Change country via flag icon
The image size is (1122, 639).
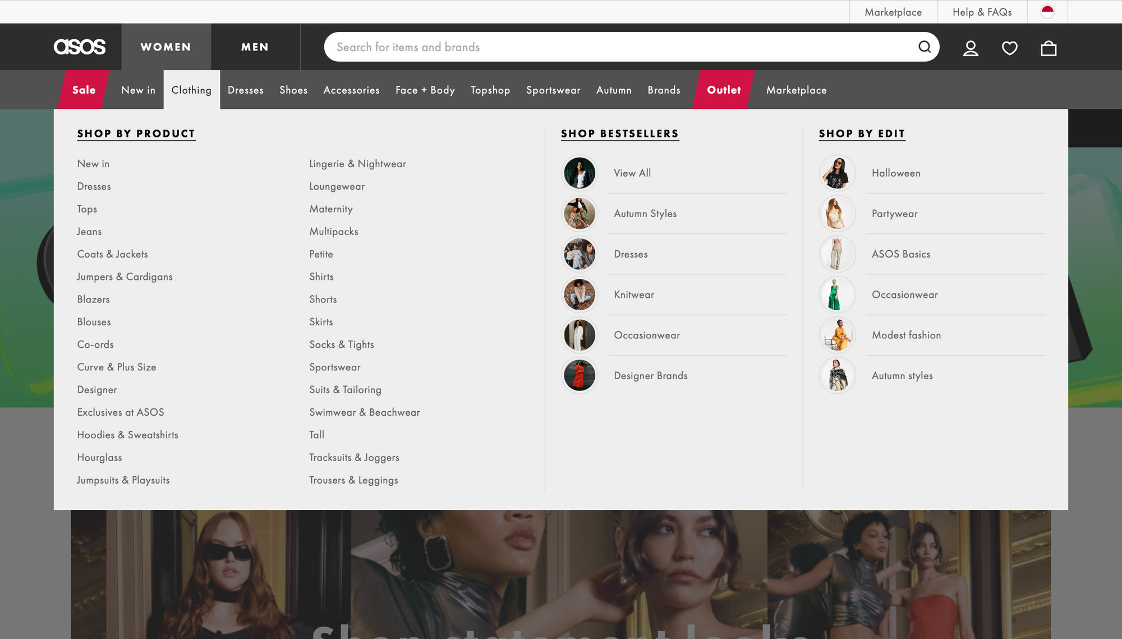pos(1047,12)
